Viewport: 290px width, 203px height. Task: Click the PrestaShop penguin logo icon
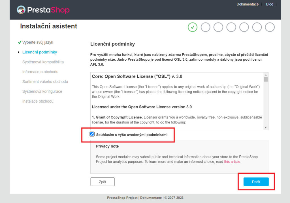pos(21,10)
